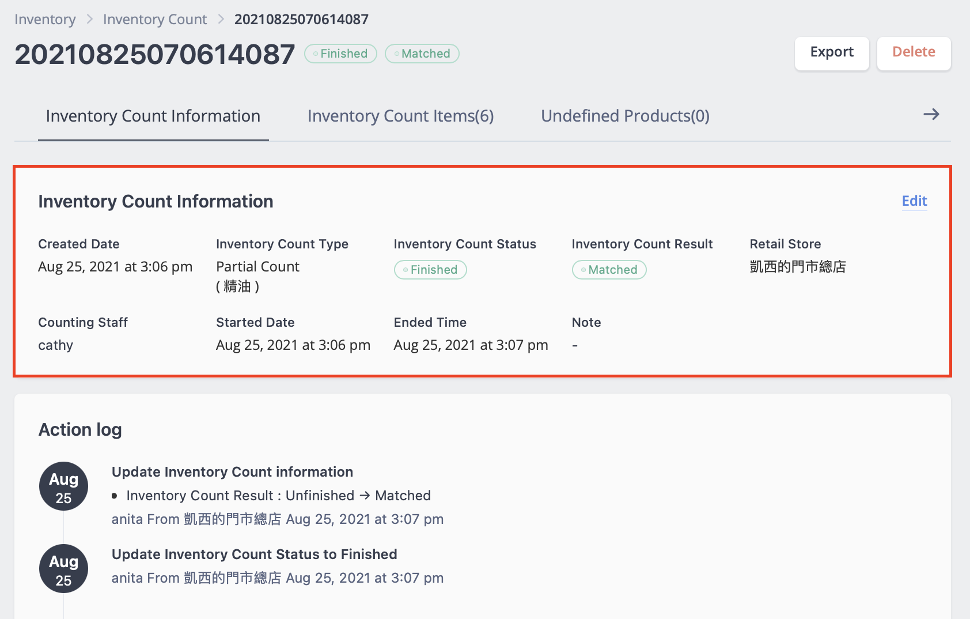The image size is (970, 619).
Task: Click the Finished badge beside the title
Action: (340, 54)
